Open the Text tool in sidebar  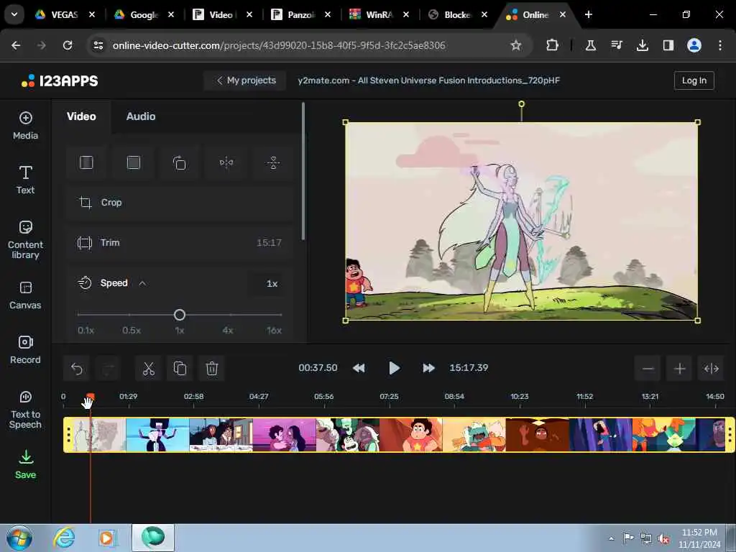click(25, 180)
